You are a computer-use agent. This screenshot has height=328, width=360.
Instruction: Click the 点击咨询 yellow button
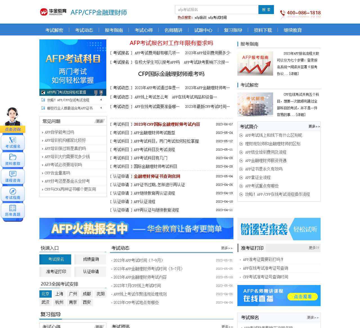click(x=13, y=129)
